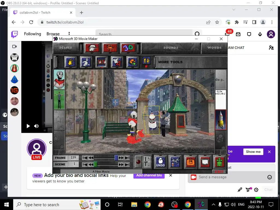Click the 'A New Movie' title bar
The image size is (280, 210).
(101, 171)
